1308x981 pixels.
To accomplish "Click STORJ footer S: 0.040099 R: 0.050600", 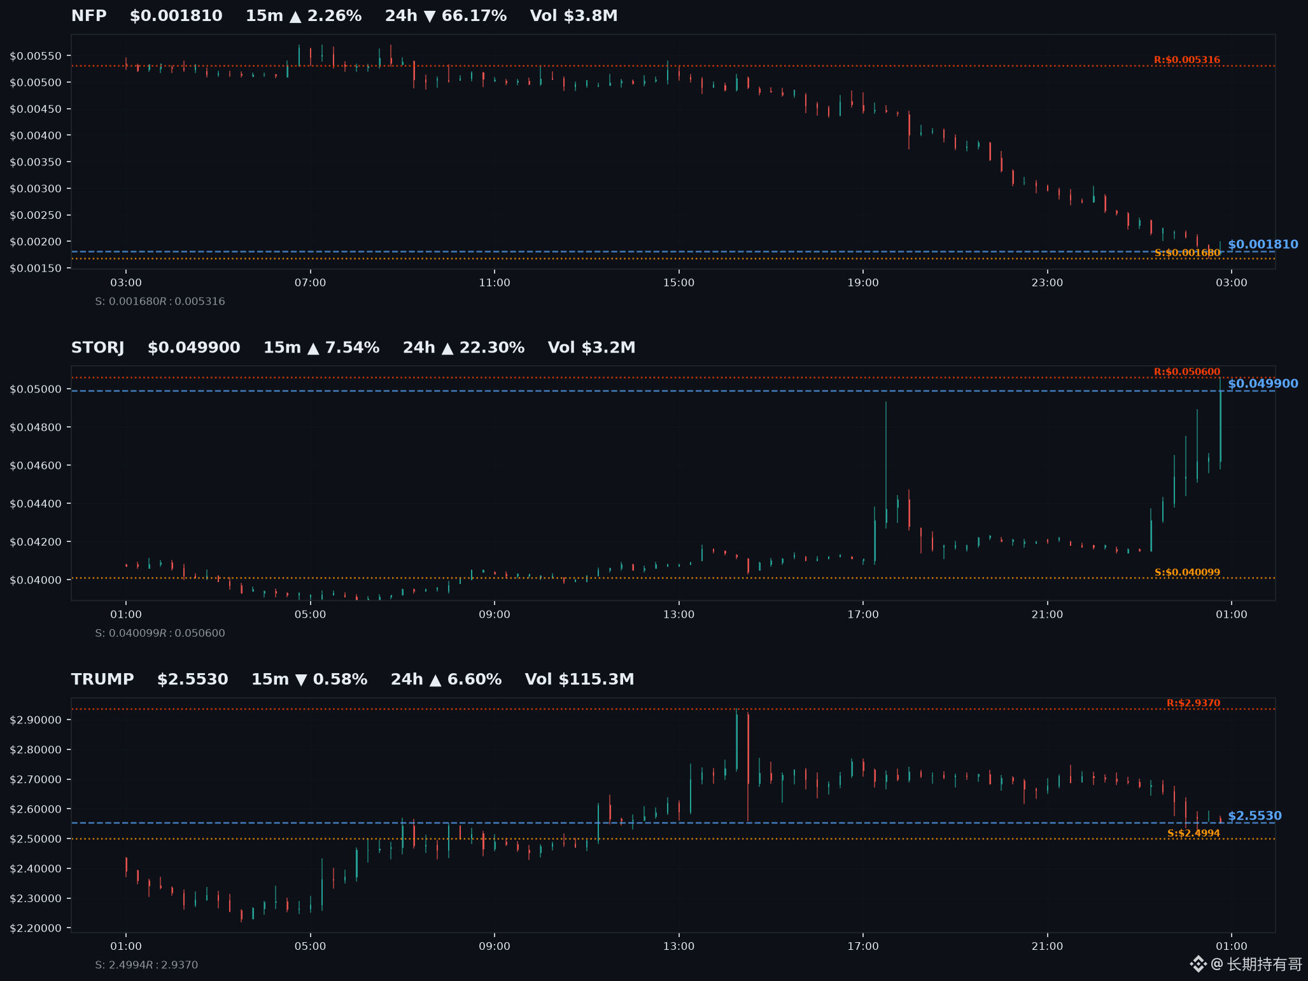I will click(x=160, y=633).
